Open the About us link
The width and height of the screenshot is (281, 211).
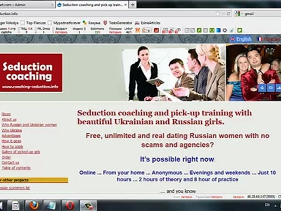9,120
